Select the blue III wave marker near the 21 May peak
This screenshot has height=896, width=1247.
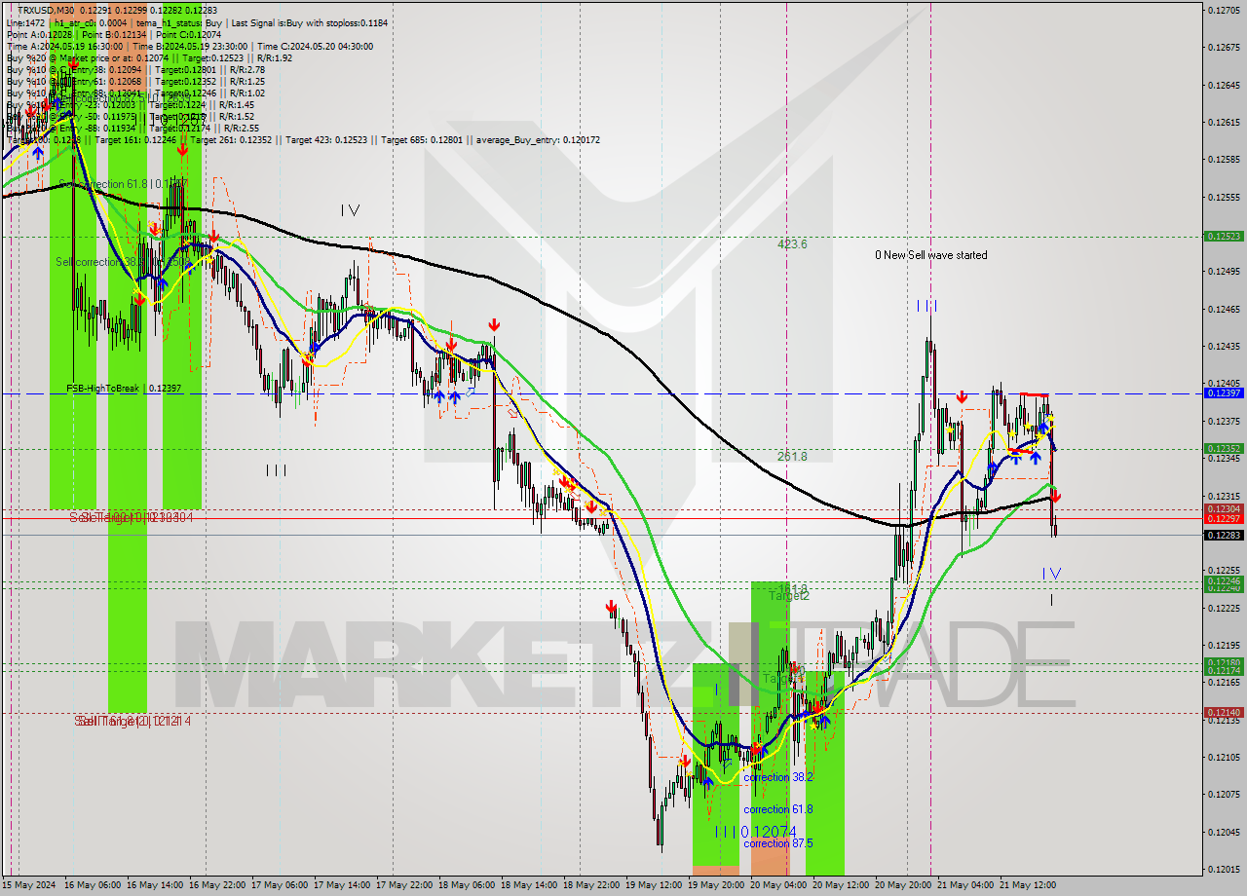tap(926, 304)
